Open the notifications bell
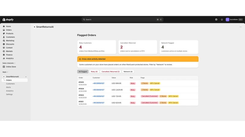This screenshot has width=245, height=137. [x=222, y=19]
